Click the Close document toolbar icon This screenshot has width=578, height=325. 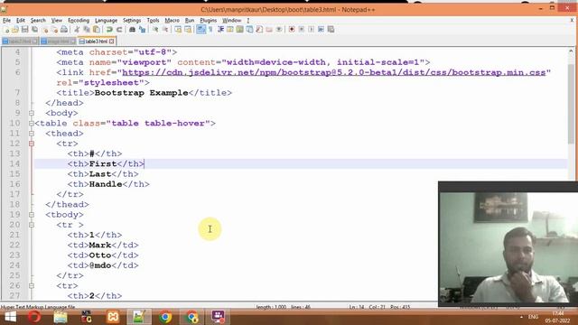[x=45, y=30]
